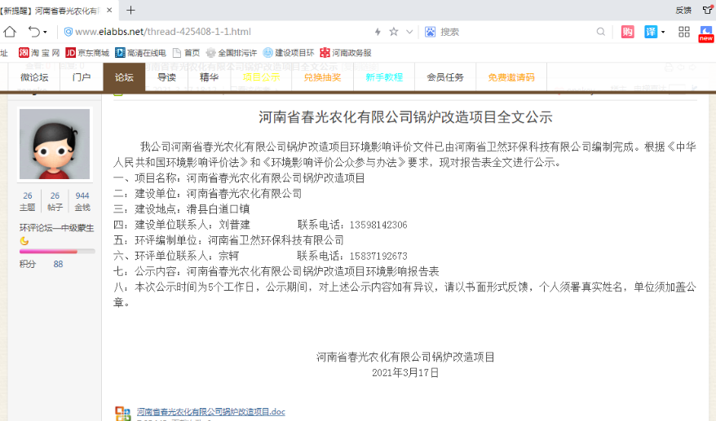This screenshot has width=716, height=421.
Task: Expand the translate extension dropdown arrow
Action: click(x=663, y=32)
